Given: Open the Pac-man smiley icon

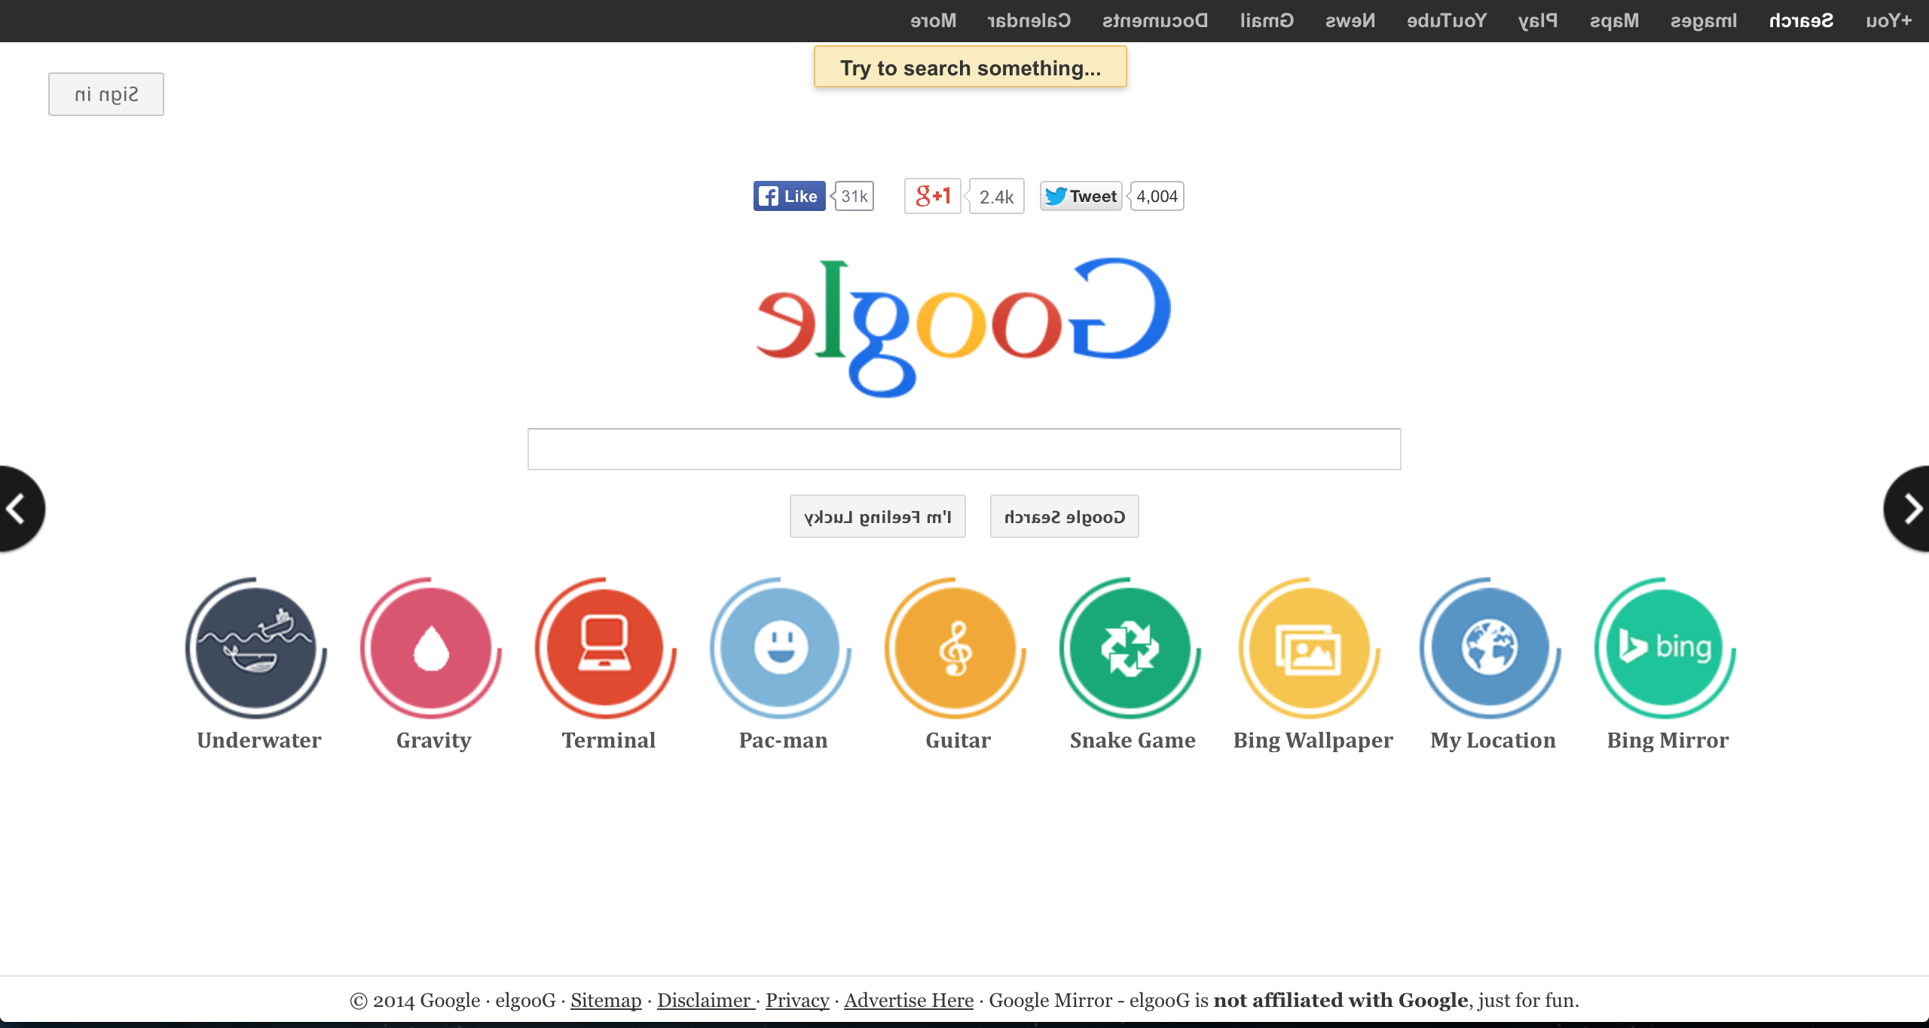Looking at the screenshot, I should (781, 648).
